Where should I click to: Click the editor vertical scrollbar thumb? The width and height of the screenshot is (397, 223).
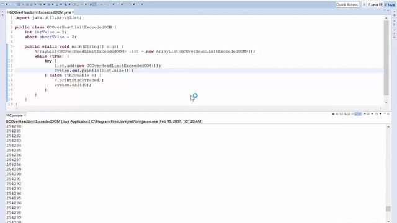[x=386, y=58]
